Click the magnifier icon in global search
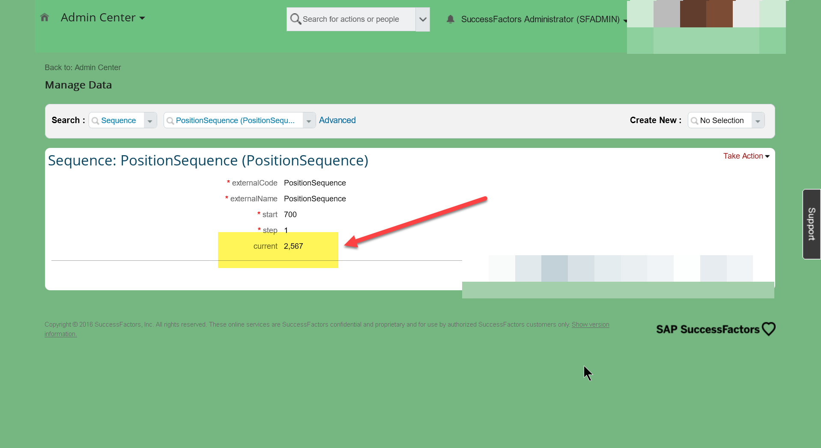Viewport: 821px width, 448px height. coord(296,19)
